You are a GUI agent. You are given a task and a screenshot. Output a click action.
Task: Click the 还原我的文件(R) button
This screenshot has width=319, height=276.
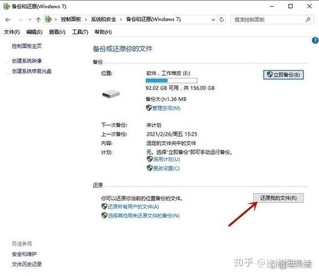(278, 198)
